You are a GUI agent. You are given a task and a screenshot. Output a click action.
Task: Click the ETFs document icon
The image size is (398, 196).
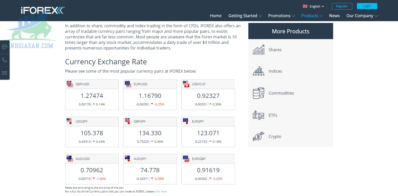259,115
